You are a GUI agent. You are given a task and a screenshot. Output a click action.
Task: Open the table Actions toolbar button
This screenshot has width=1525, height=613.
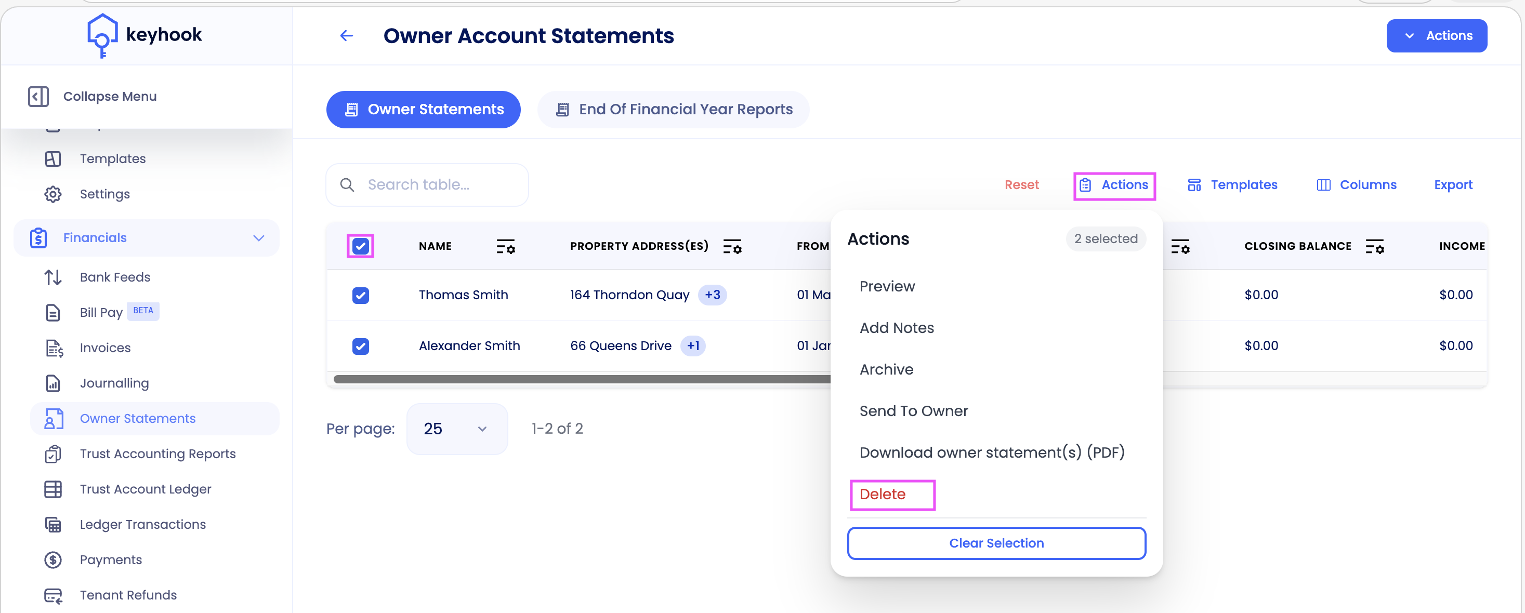(x=1113, y=185)
